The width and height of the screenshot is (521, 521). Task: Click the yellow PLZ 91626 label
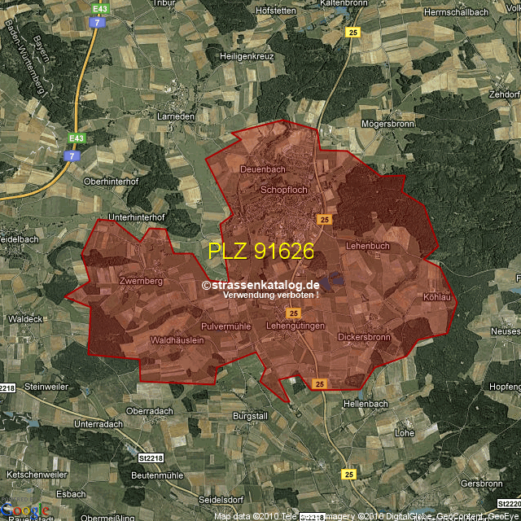(260, 251)
